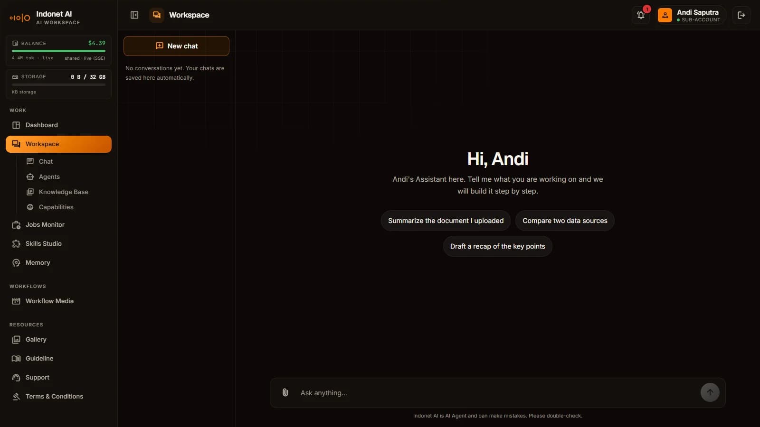Viewport: 760px width, 427px height.
Task: Click the green balance progress bar
Action: pos(58,51)
